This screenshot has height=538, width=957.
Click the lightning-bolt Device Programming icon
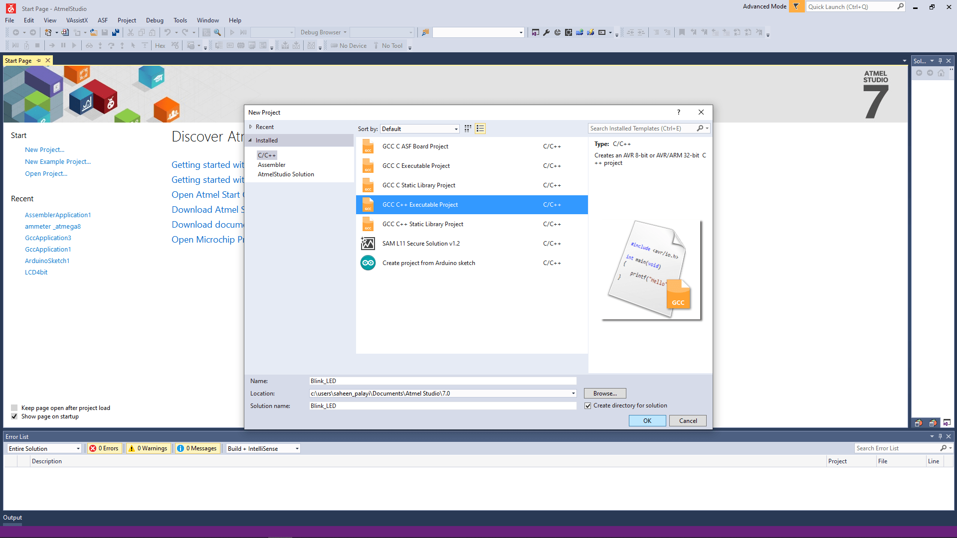point(590,32)
